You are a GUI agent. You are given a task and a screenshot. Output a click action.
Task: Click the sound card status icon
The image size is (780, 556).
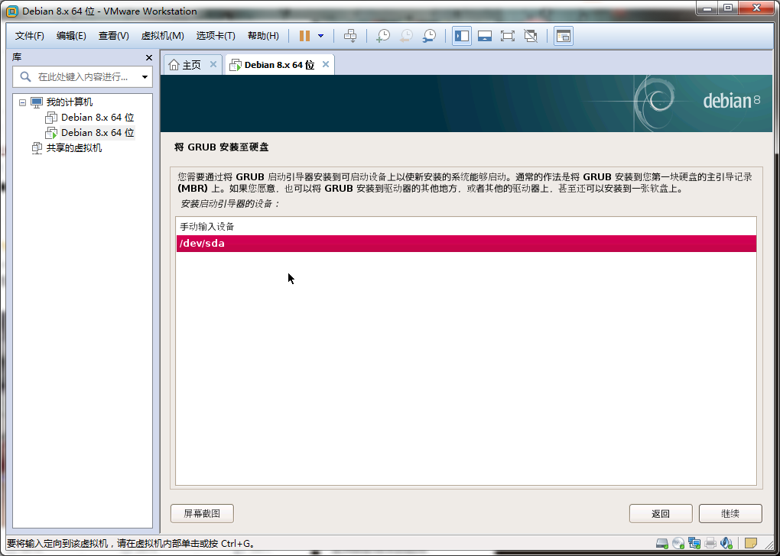coord(726,543)
